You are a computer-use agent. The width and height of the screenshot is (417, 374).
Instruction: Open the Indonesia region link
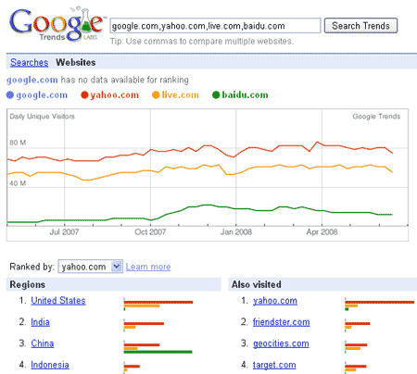pos(50,365)
